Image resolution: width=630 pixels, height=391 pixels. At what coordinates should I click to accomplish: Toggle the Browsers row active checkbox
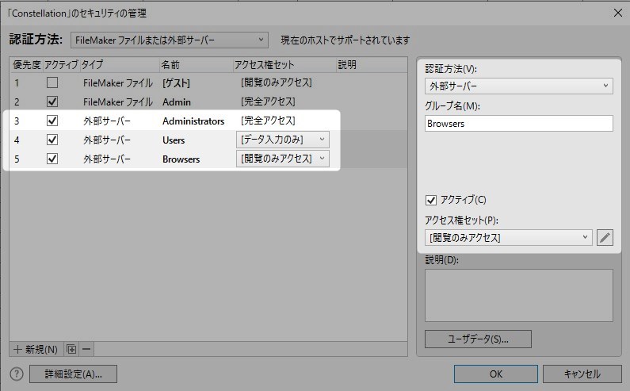pyautogui.click(x=52, y=159)
